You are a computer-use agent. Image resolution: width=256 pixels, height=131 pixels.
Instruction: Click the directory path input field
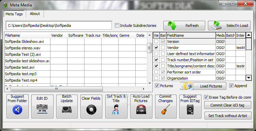[59, 26]
